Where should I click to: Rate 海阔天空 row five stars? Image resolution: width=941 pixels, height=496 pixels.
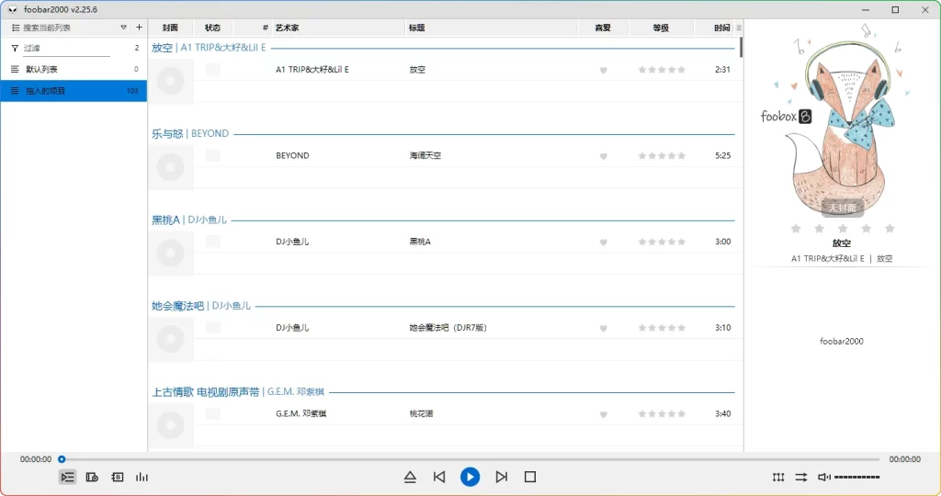[681, 155]
